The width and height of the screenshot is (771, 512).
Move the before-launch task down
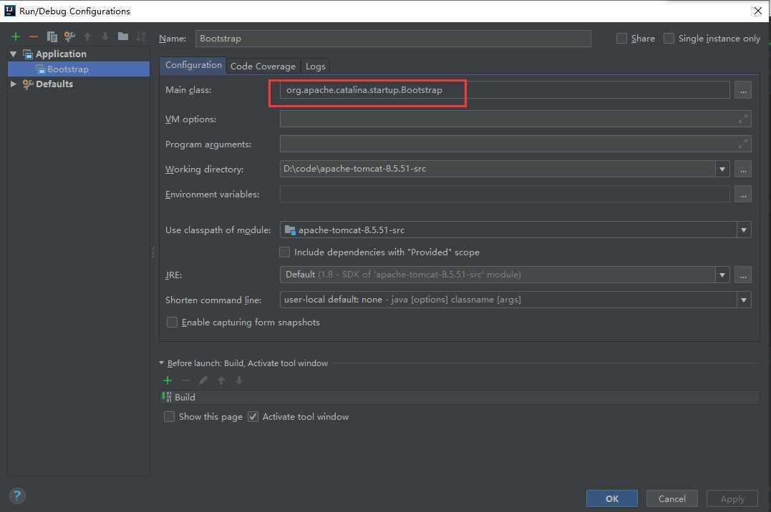point(239,380)
